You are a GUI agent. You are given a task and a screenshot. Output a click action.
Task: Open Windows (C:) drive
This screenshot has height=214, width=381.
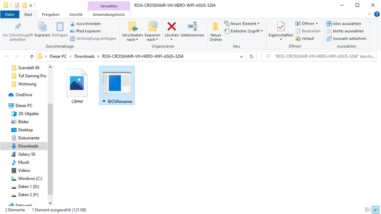click(x=30, y=179)
